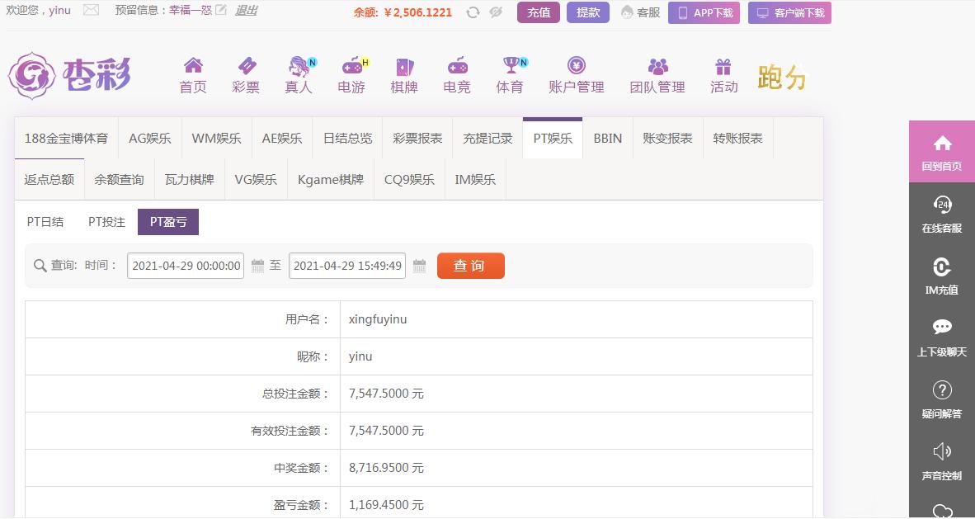Screen dimensions: 975x519
Task: Open 在线客服 online support
Action: [941, 214]
